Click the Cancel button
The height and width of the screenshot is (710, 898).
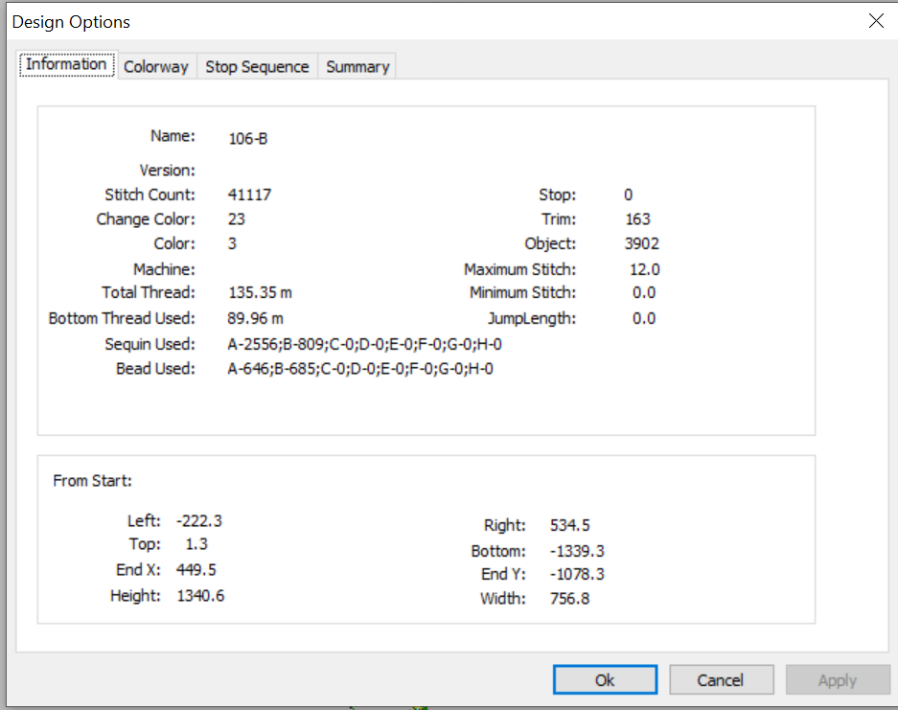(x=721, y=679)
